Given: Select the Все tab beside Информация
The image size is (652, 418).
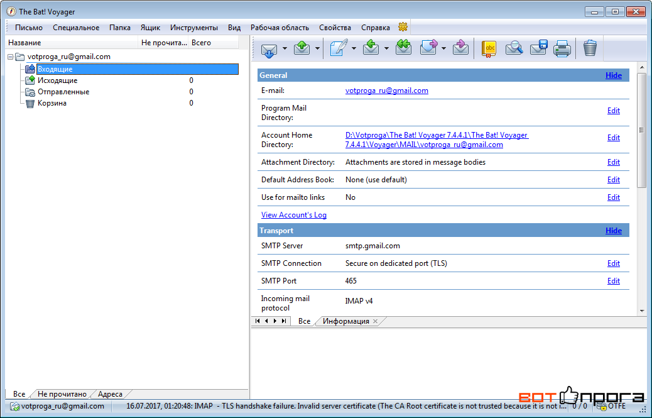Looking at the screenshot, I should [305, 321].
